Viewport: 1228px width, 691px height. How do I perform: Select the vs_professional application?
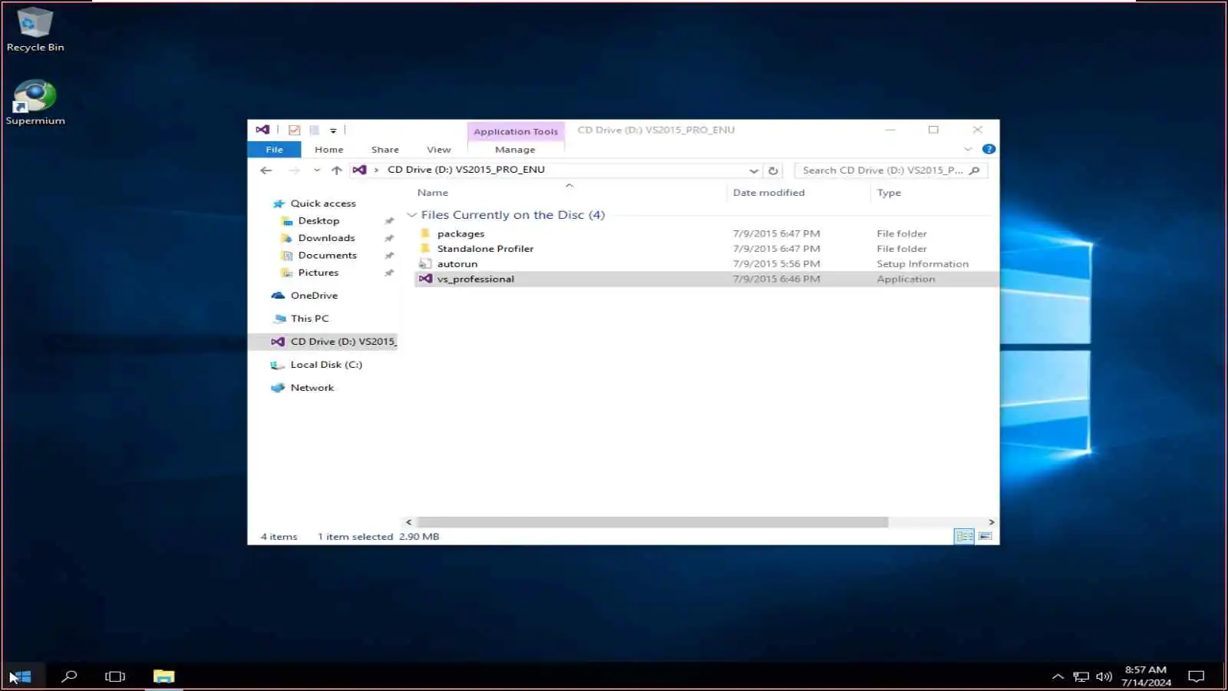pos(476,279)
